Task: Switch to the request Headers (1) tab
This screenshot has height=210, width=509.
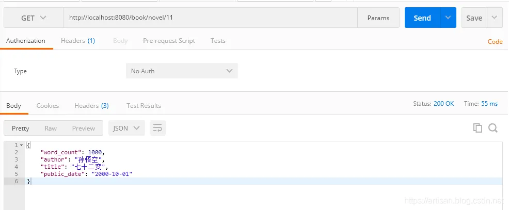Action: pyautogui.click(x=77, y=41)
